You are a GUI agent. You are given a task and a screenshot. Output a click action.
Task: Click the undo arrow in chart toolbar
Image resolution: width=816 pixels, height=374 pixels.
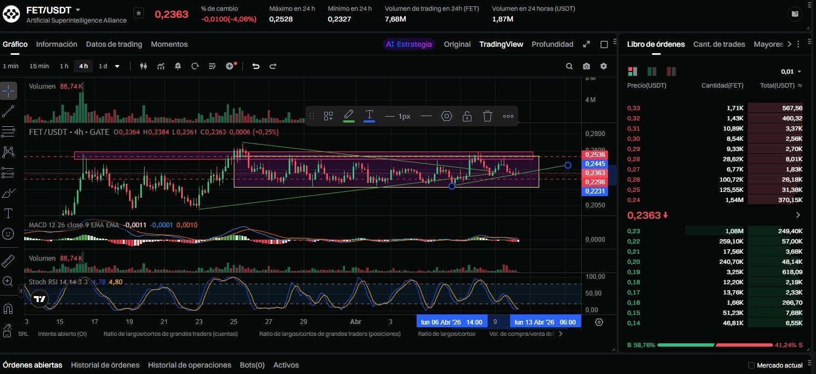tap(256, 66)
